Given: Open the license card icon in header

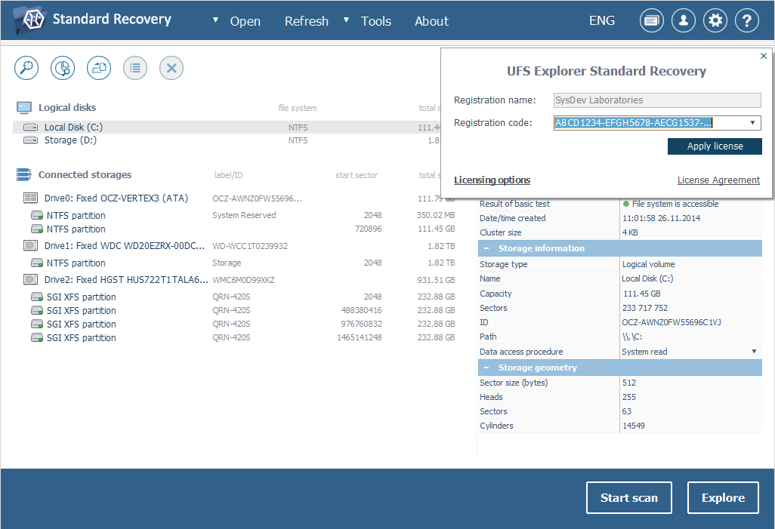Looking at the screenshot, I should click(651, 20).
